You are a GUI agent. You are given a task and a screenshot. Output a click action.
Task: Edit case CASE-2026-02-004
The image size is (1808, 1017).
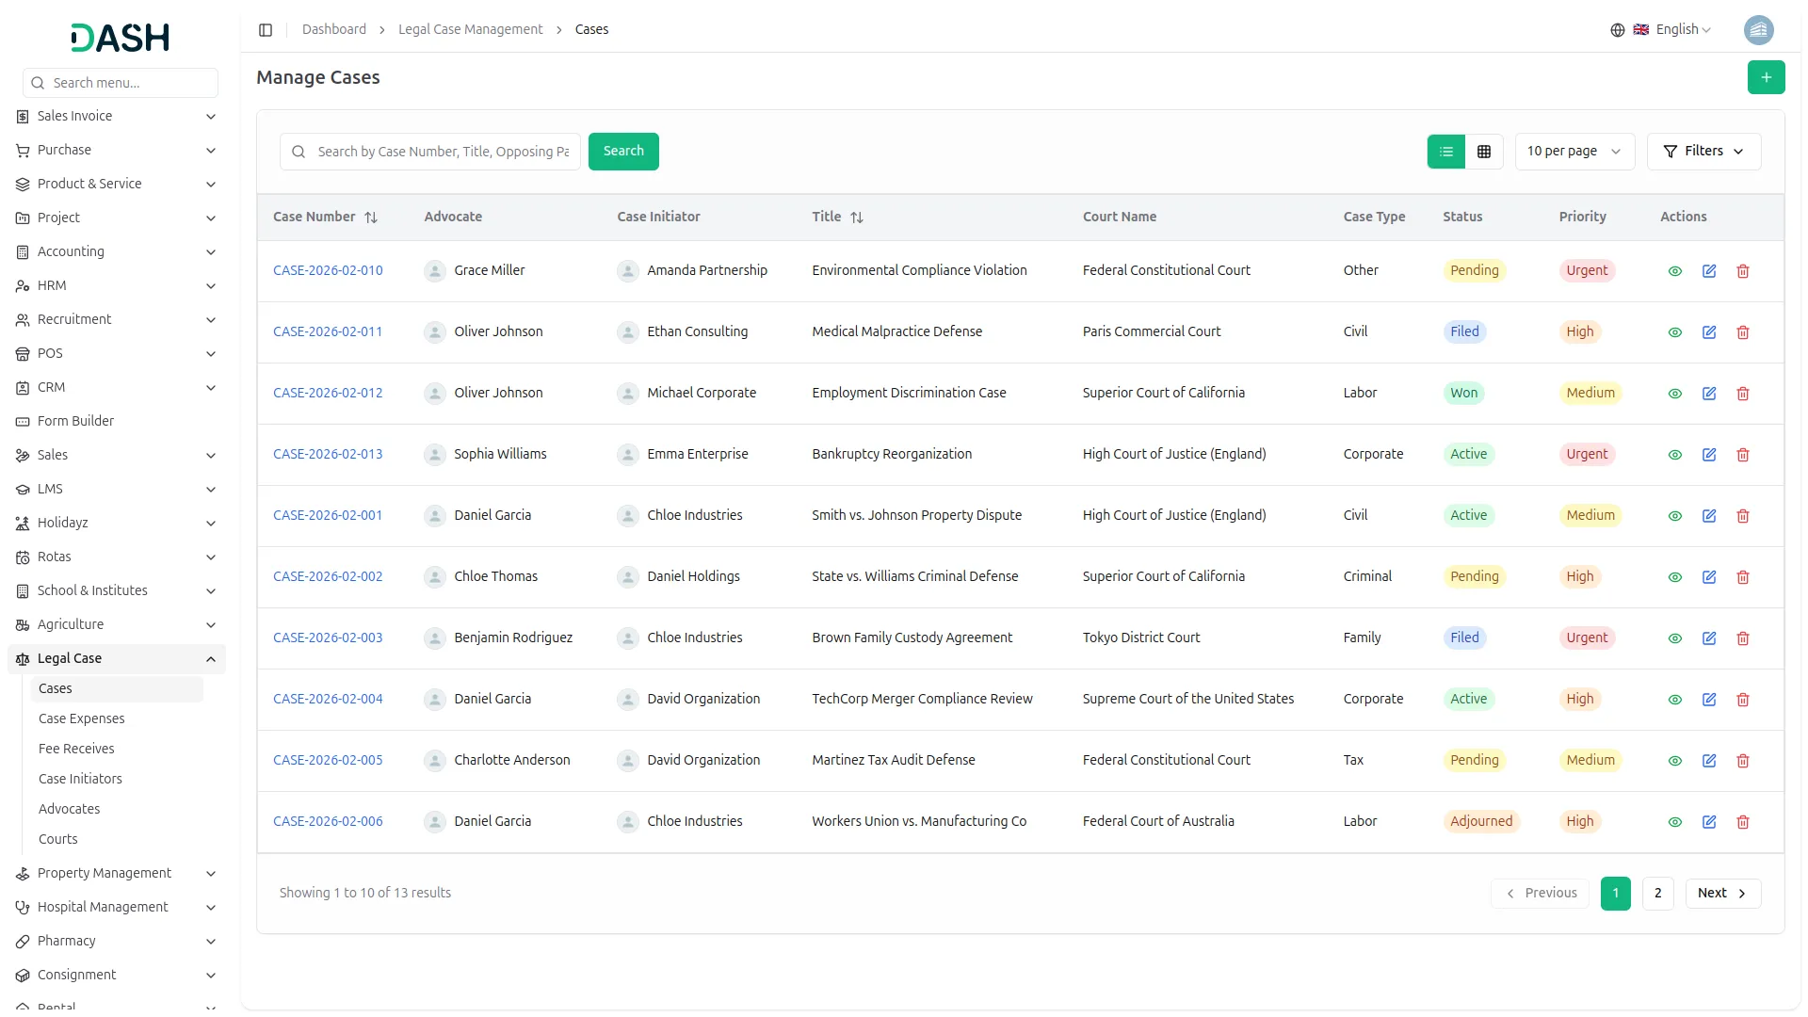(x=1708, y=700)
